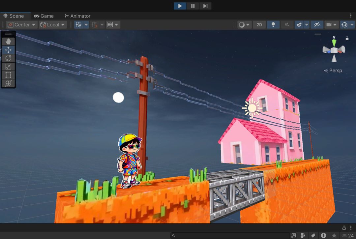Click the Persp projection label
This screenshot has width=356, height=239.
tap(335, 71)
